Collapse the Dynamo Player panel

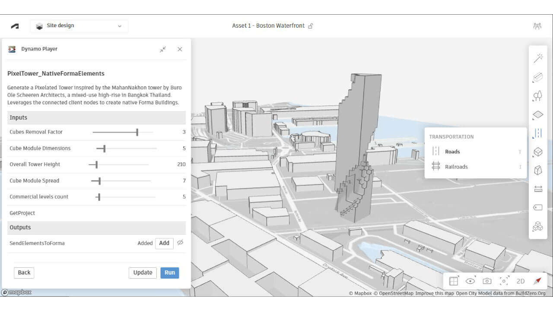163,49
